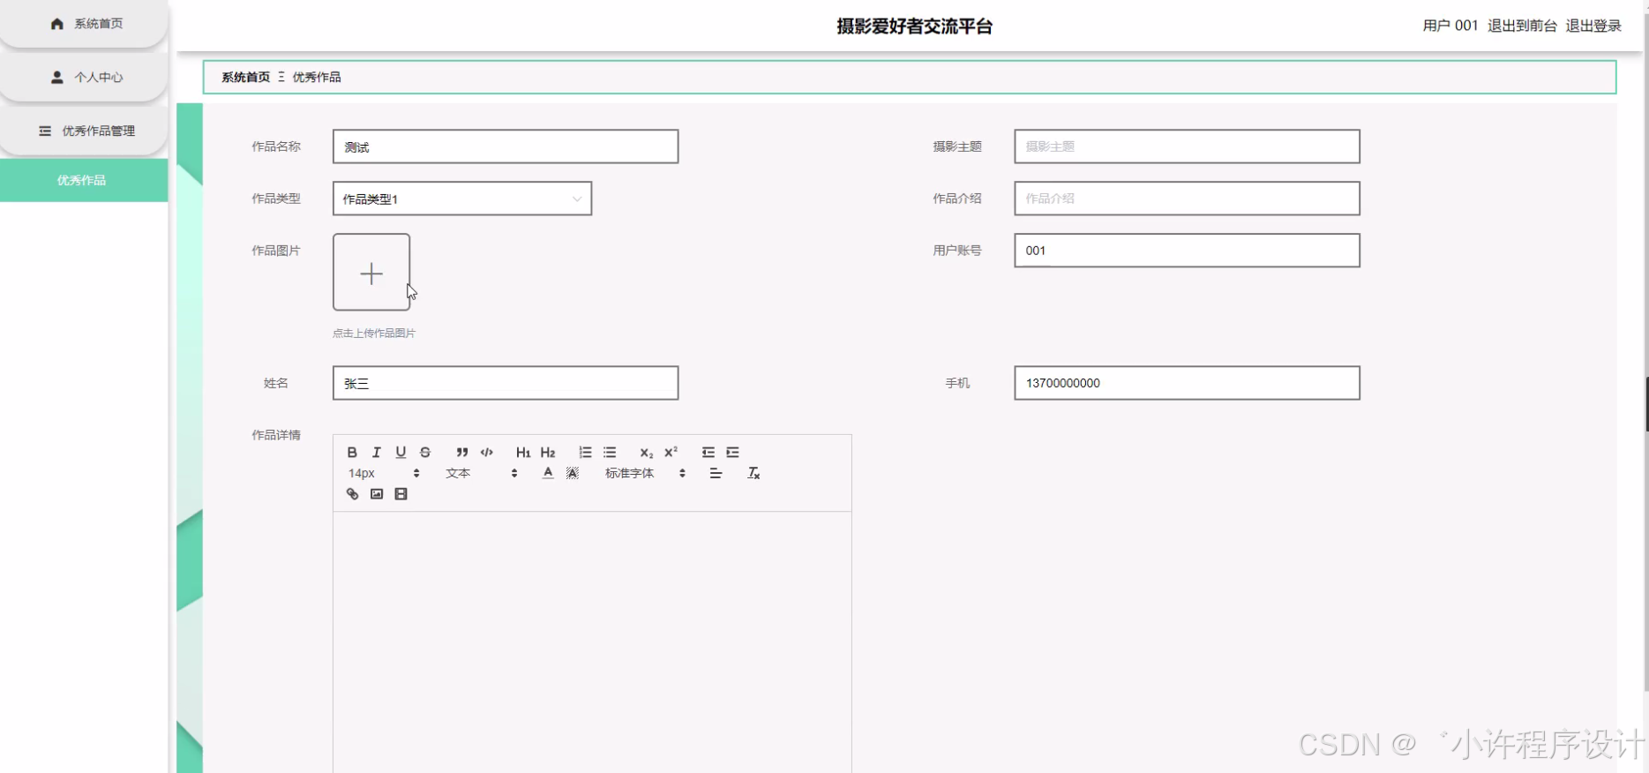Click 退出到前台 link
This screenshot has height=773, width=1649.
(1522, 26)
